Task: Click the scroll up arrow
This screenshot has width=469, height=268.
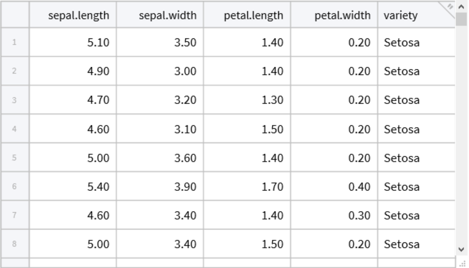Action: [461, 7]
